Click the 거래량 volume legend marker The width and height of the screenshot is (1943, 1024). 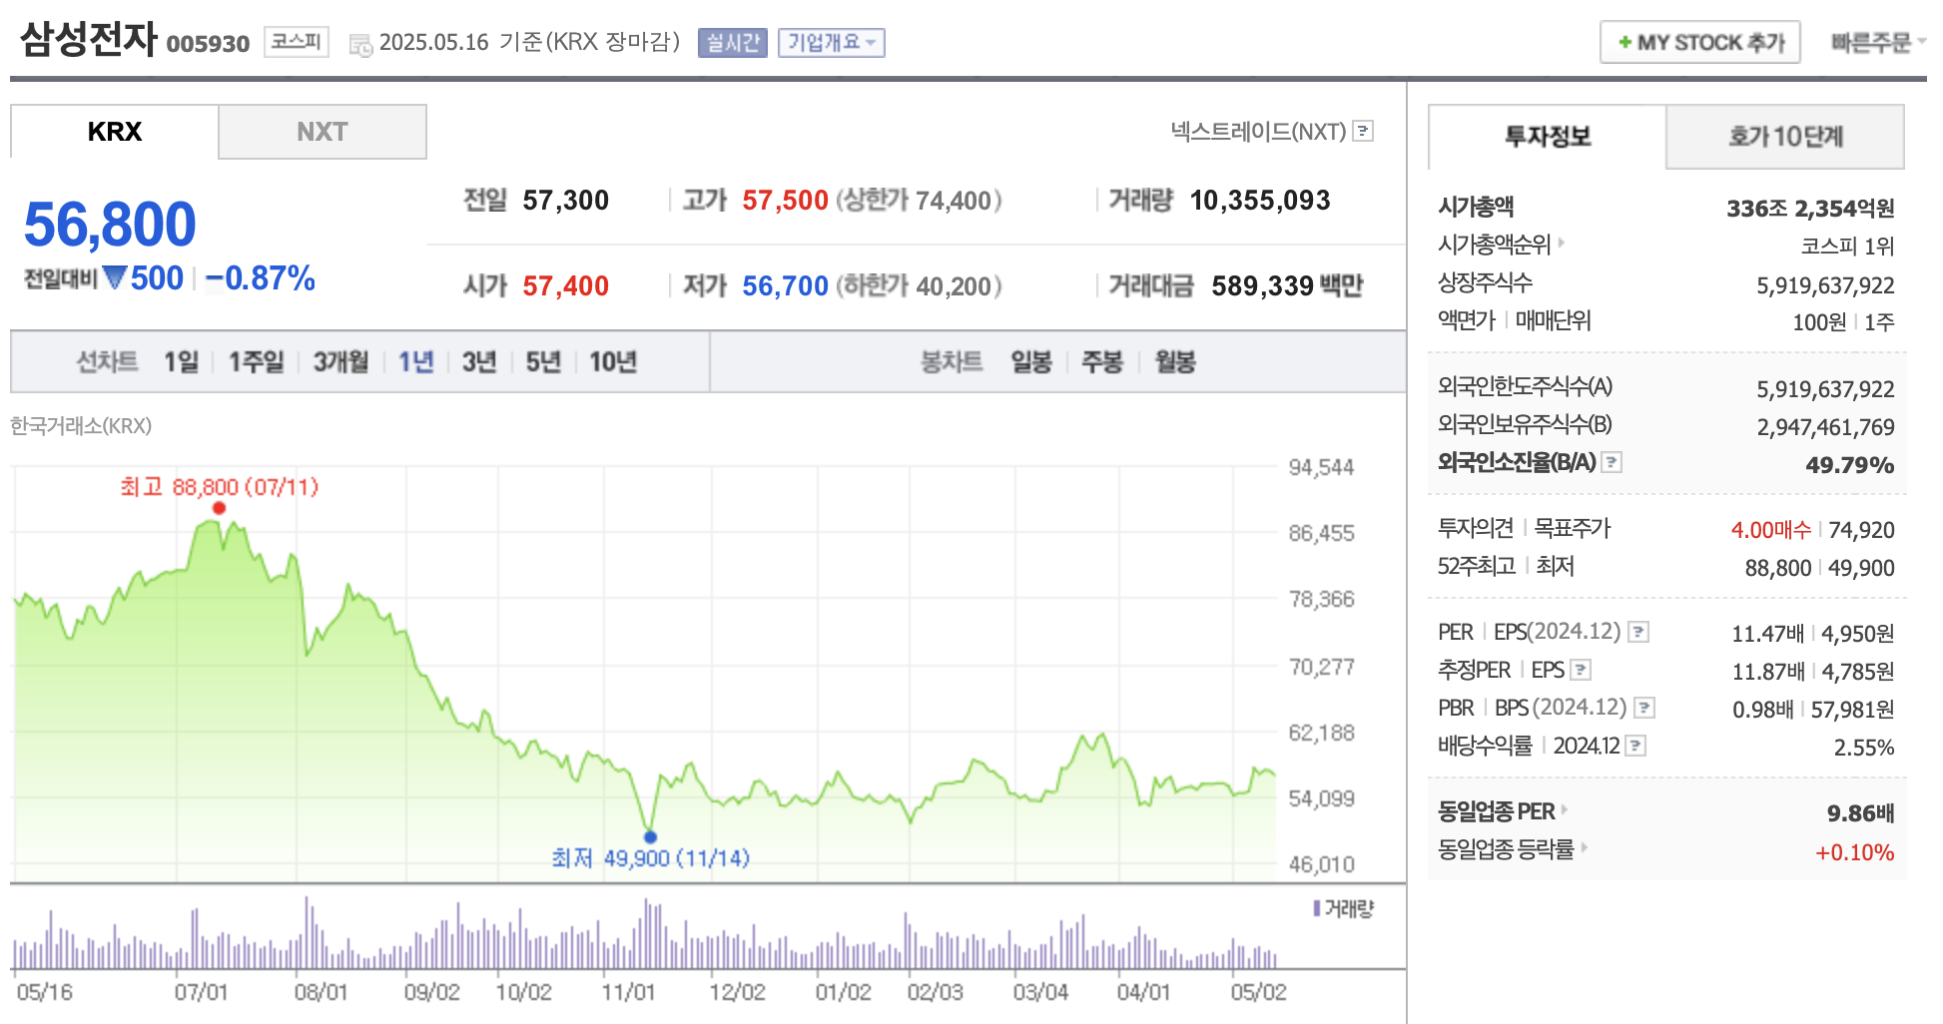[x=1317, y=908]
